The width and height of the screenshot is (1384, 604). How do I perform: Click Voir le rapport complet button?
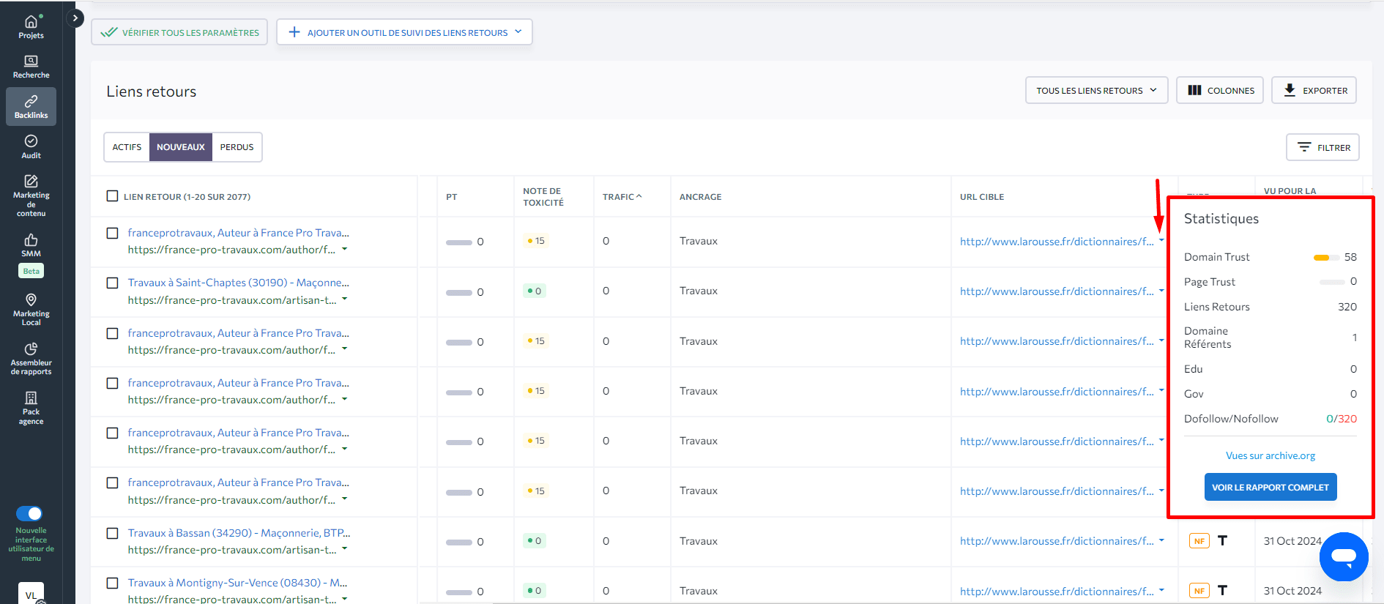tap(1270, 487)
